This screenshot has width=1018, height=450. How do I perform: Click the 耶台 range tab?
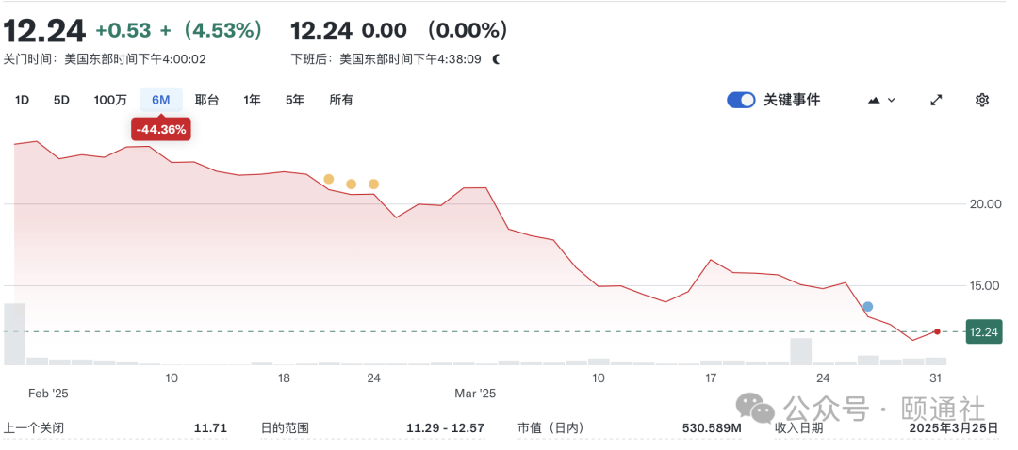point(207,100)
